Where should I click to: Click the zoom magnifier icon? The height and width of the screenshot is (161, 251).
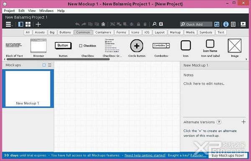point(154,24)
